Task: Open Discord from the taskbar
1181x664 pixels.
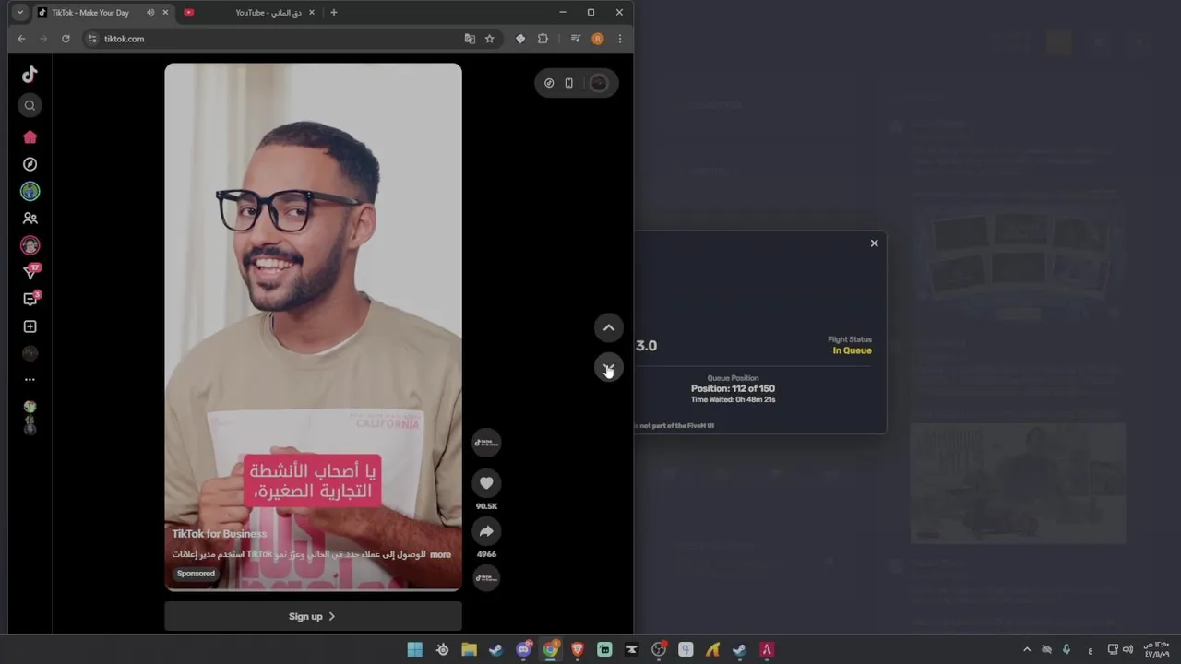Action: [x=523, y=649]
